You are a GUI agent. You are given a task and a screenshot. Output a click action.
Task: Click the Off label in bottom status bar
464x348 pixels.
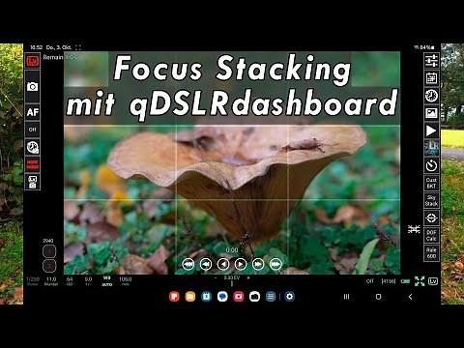click(370, 281)
